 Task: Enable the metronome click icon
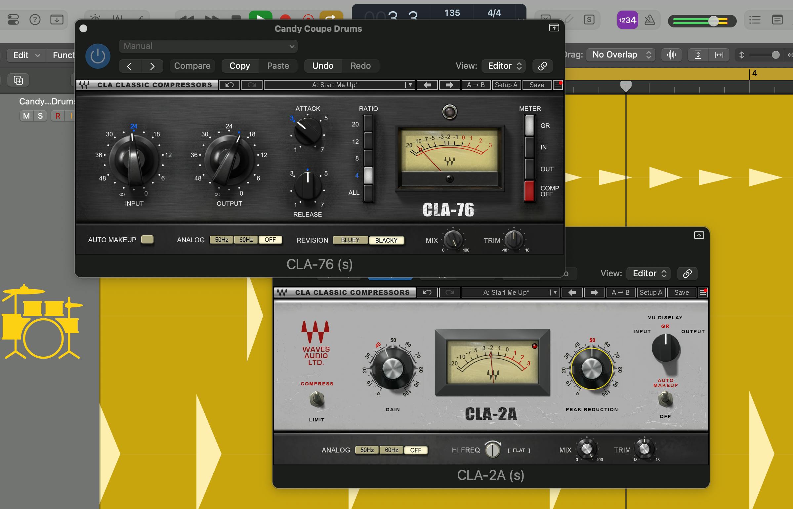pyautogui.click(x=649, y=20)
